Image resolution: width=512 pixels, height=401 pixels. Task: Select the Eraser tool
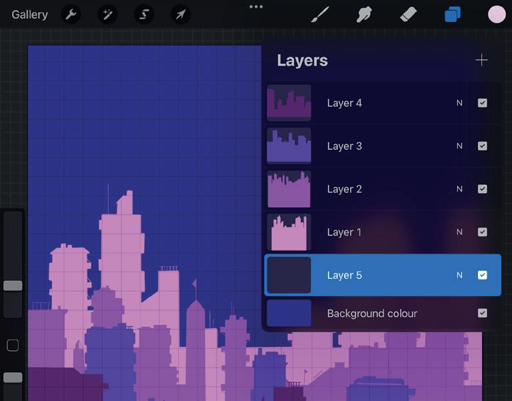408,15
